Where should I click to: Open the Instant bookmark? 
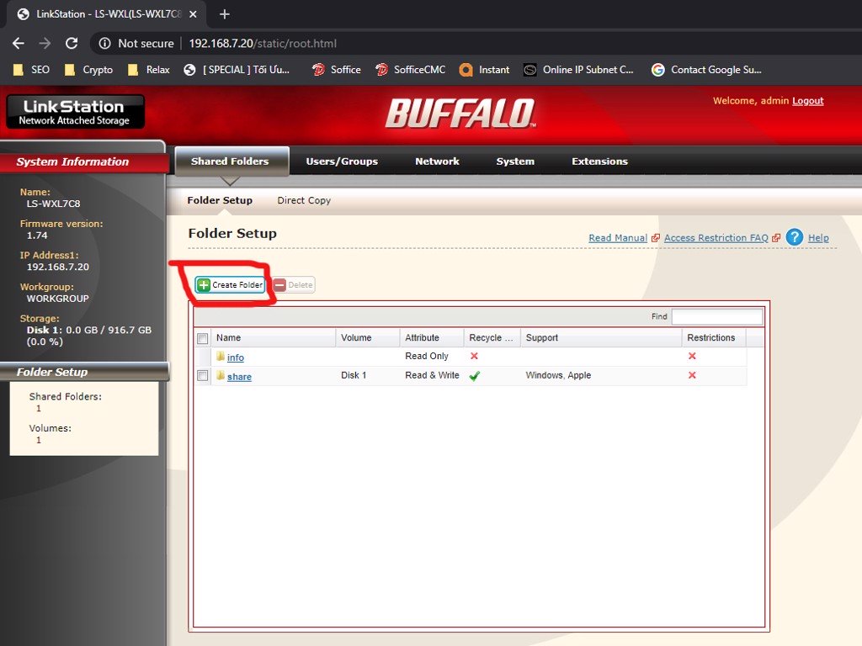484,70
